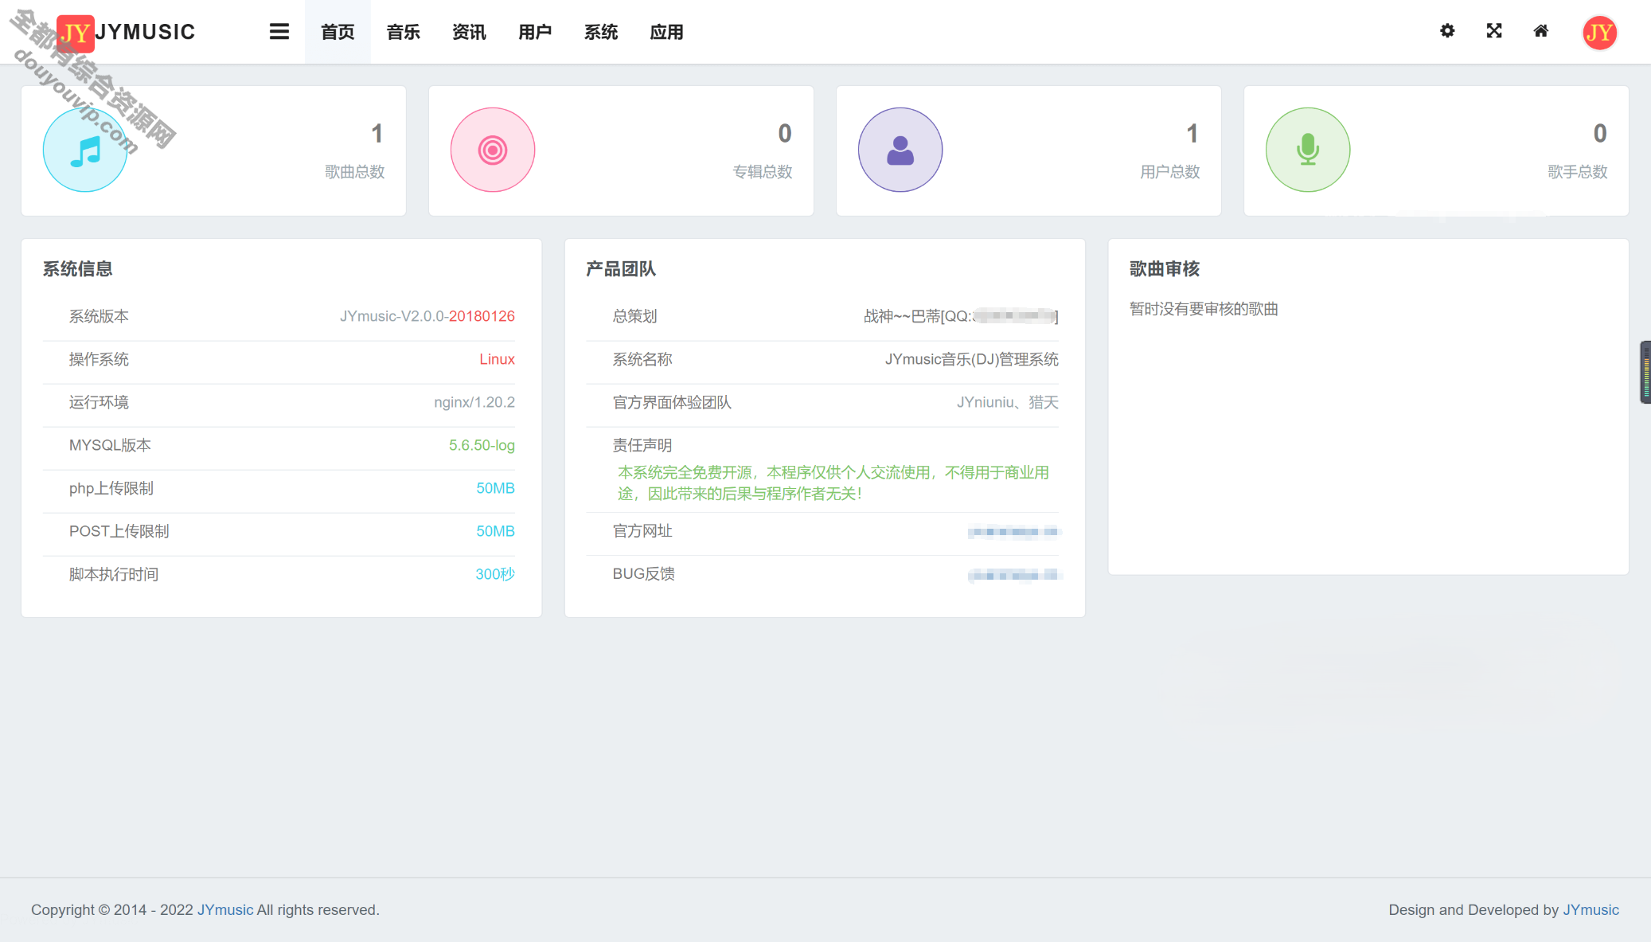The image size is (1651, 942).
Task: Click the green 责任声明 disclaimer text
Action: 833,483
